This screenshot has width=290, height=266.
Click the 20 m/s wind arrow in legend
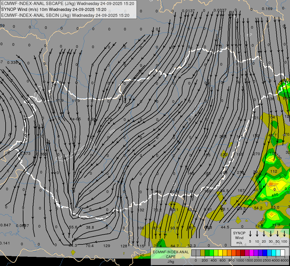click(x=264, y=234)
